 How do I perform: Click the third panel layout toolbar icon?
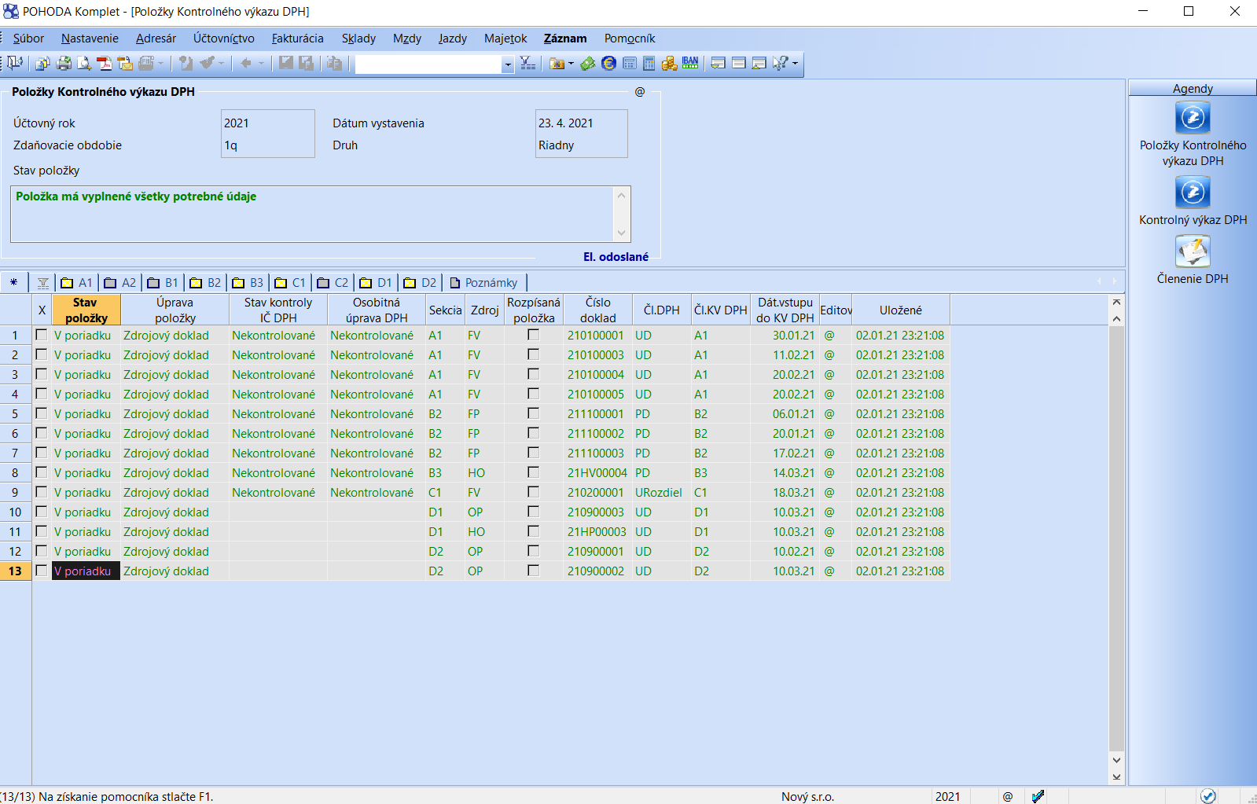[x=759, y=64]
